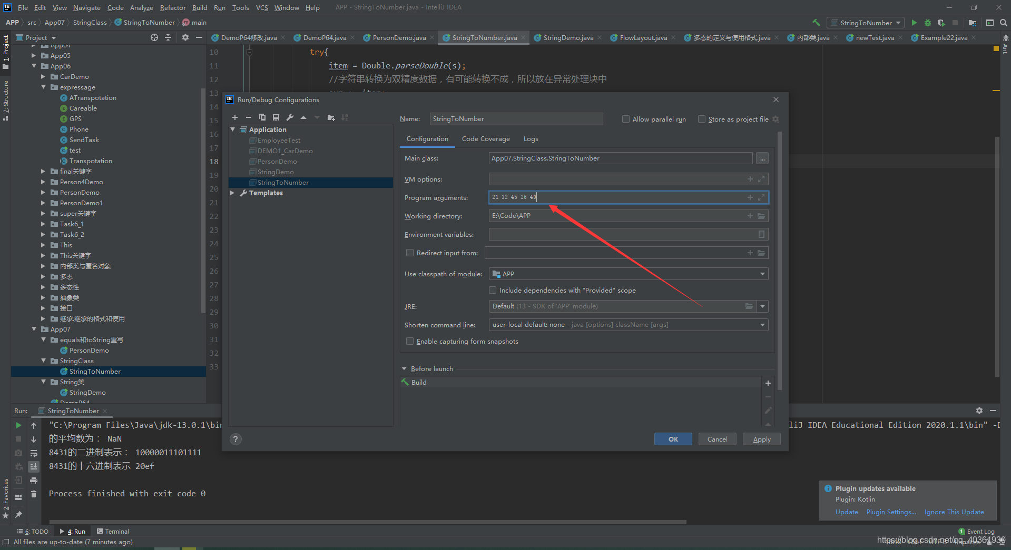Expand the Templates node
The width and height of the screenshot is (1011, 550).
(233, 193)
